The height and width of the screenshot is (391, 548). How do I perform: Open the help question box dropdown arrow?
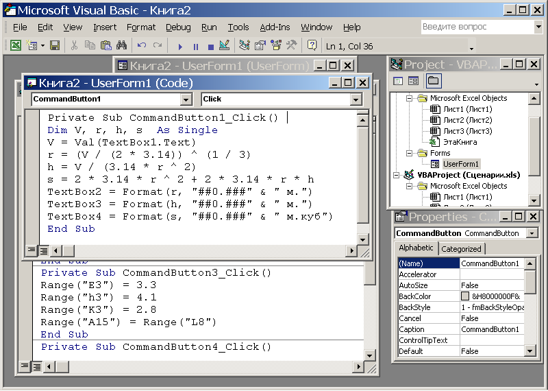(x=538, y=27)
